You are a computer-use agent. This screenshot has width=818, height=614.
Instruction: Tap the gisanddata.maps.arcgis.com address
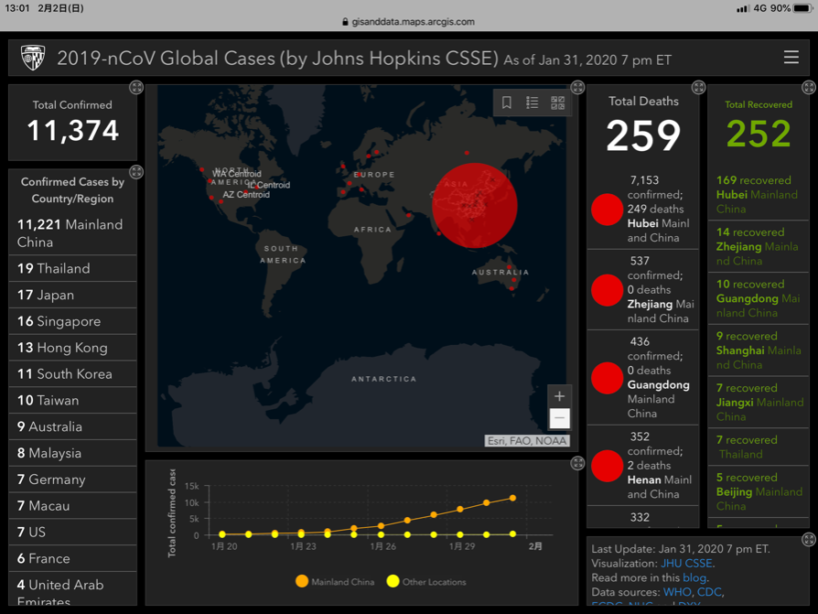414,22
